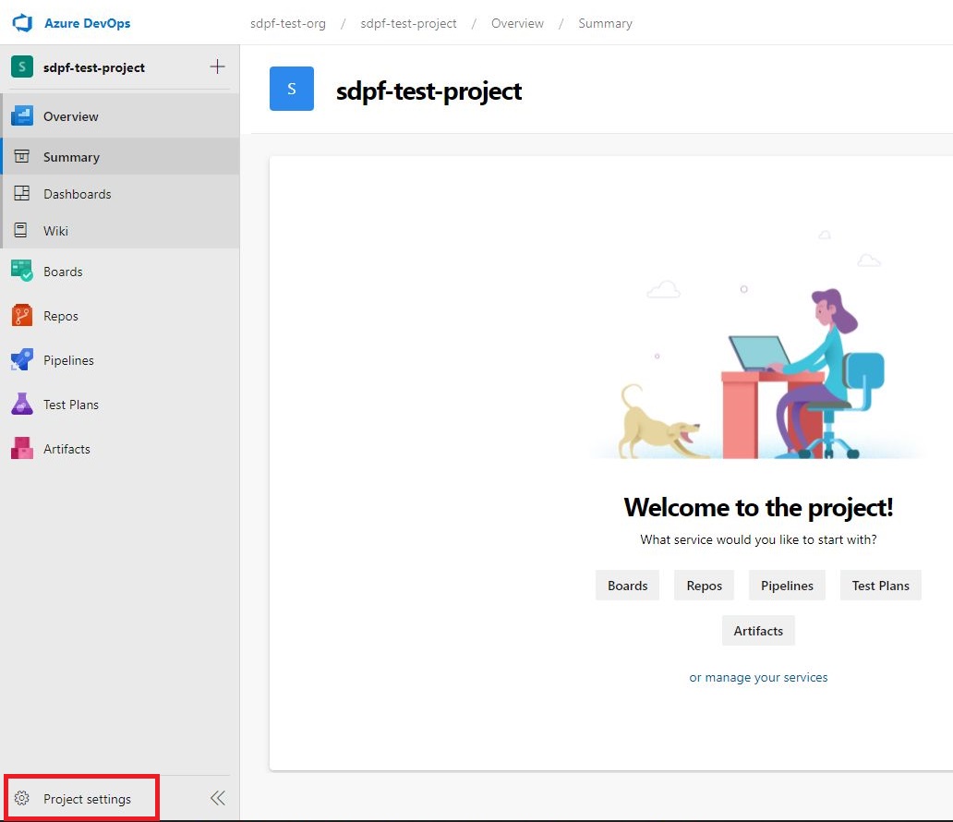
Task: Click the Boards service button
Action: point(628,586)
